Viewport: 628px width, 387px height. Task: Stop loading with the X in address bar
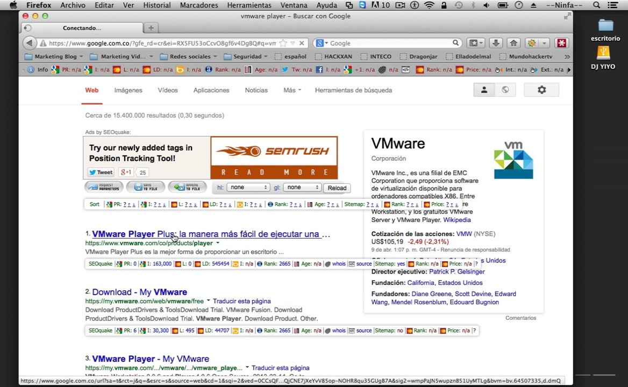tap(302, 43)
